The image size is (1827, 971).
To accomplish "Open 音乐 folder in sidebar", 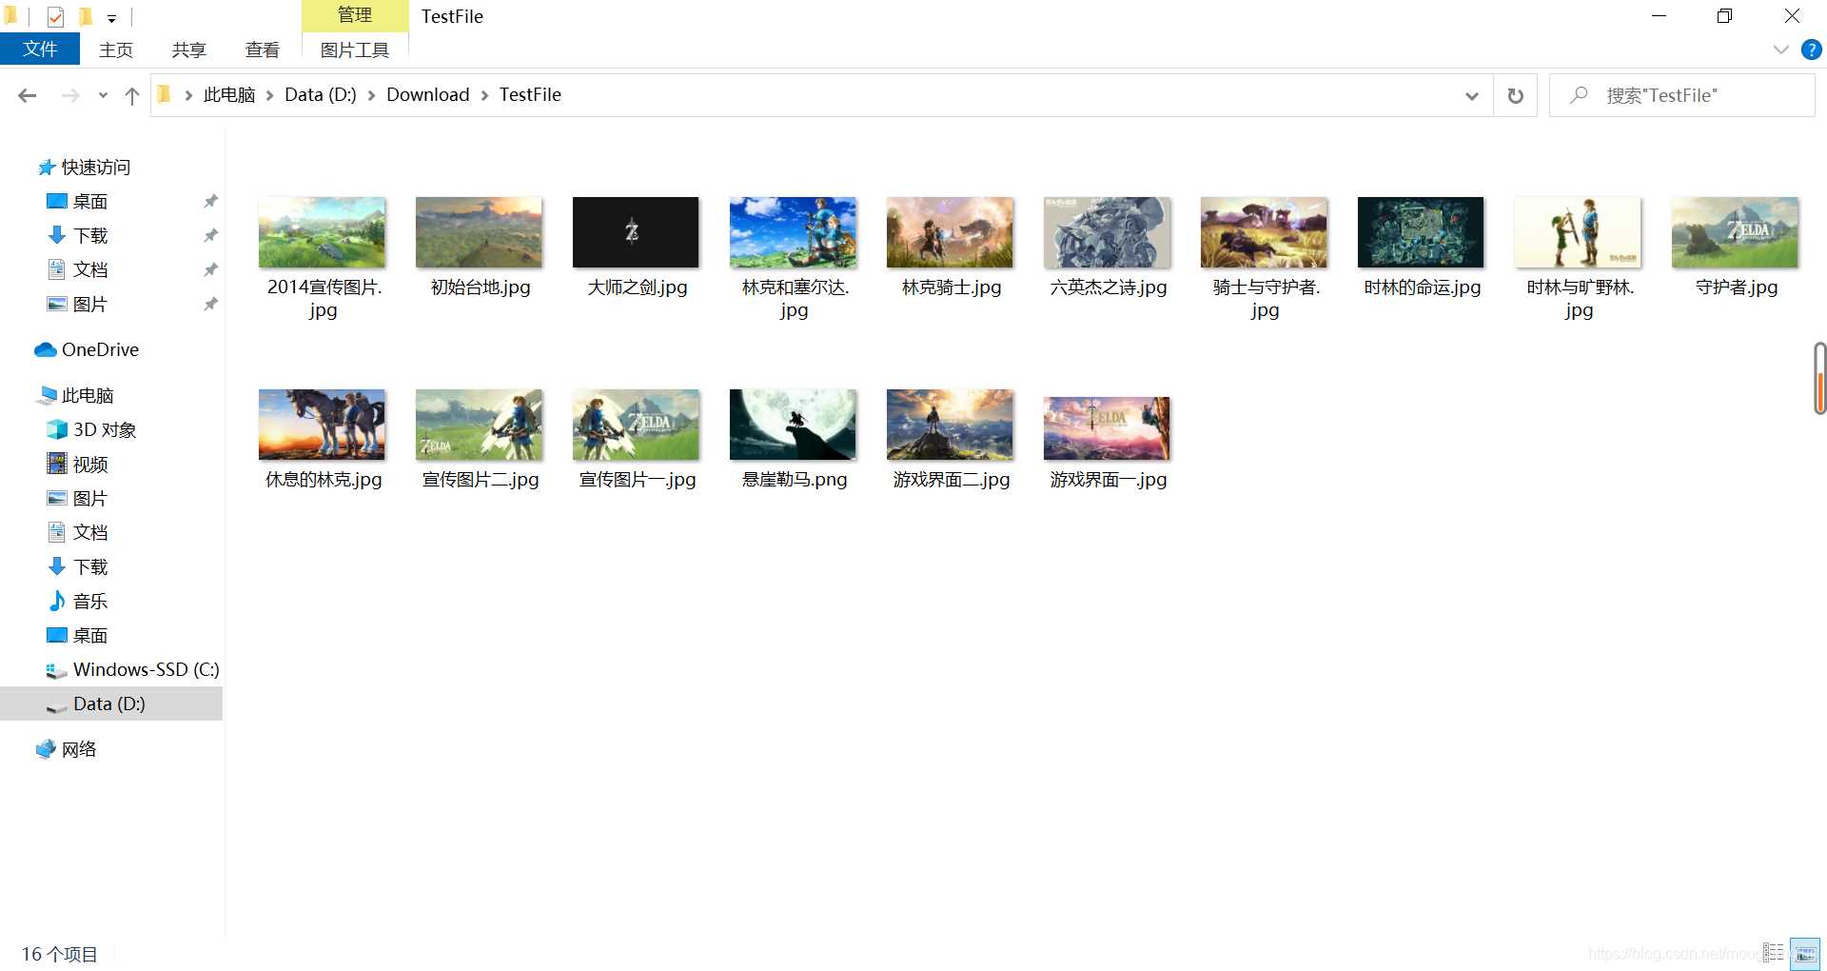I will 90,602.
